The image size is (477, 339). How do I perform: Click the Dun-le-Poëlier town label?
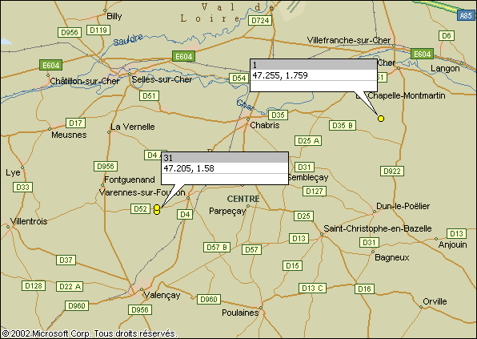[x=403, y=206]
